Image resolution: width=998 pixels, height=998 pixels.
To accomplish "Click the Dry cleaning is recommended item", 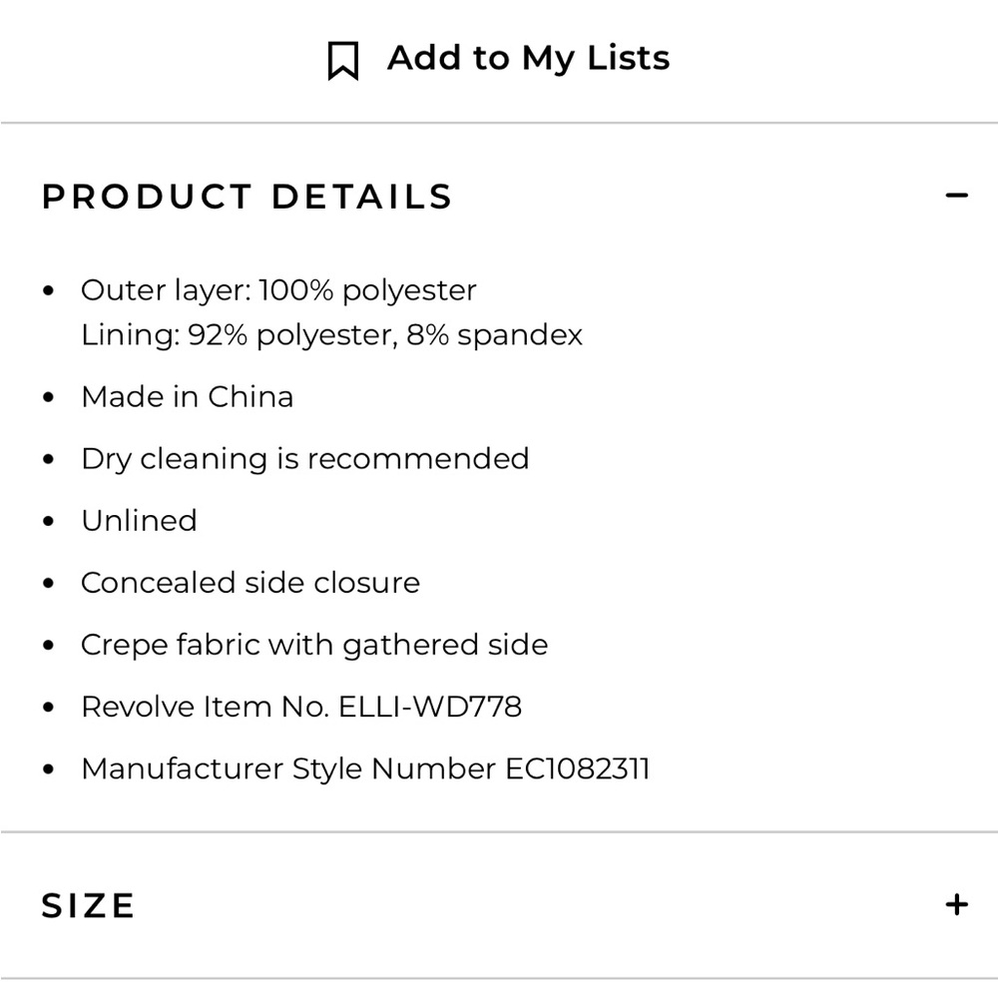I will point(304,459).
